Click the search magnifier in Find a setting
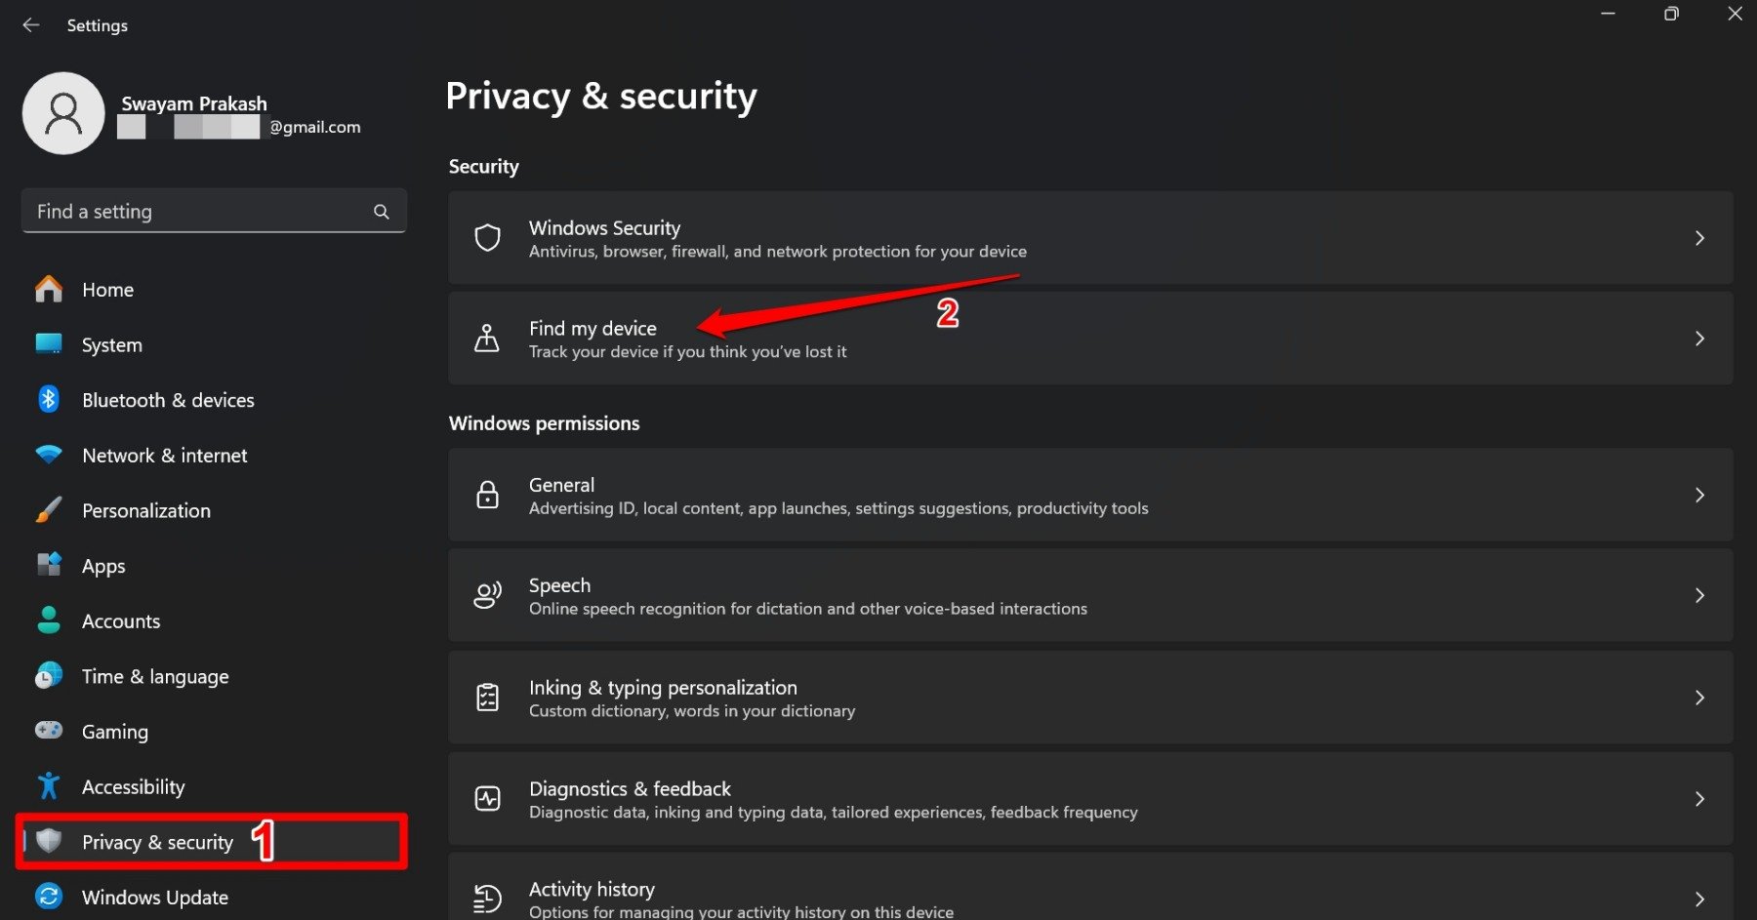 coord(381,211)
